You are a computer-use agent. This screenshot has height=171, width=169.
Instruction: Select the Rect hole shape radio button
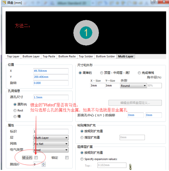(15, 110)
